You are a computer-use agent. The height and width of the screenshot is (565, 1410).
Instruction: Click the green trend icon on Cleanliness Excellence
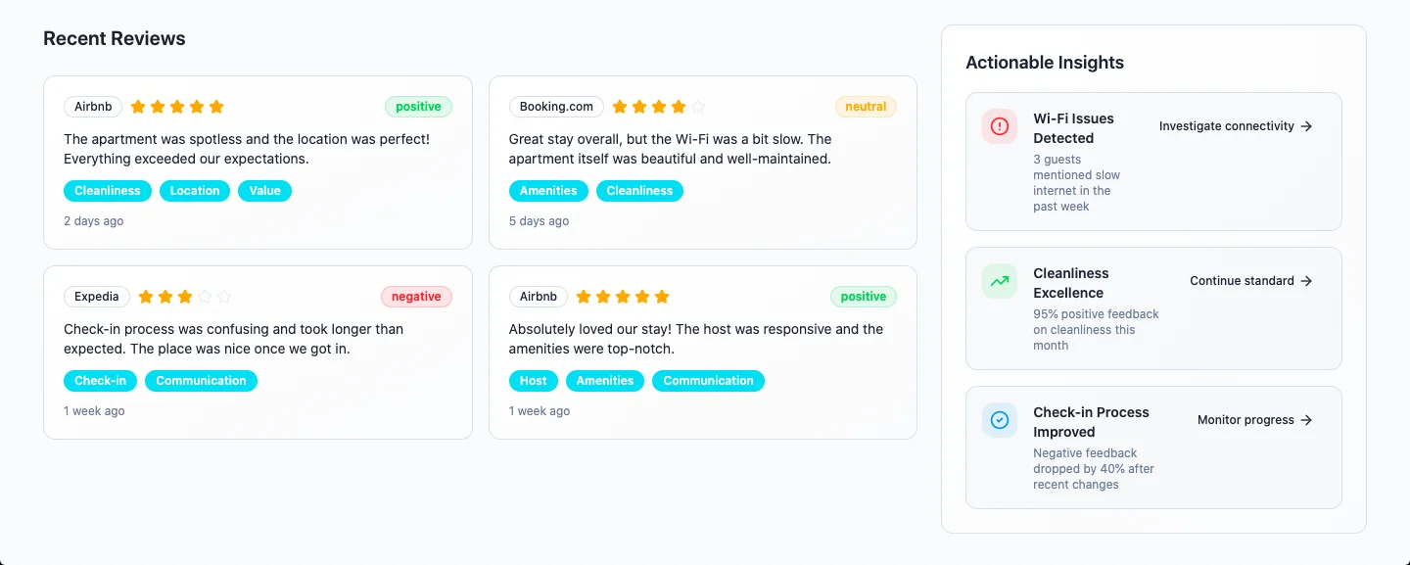click(999, 281)
